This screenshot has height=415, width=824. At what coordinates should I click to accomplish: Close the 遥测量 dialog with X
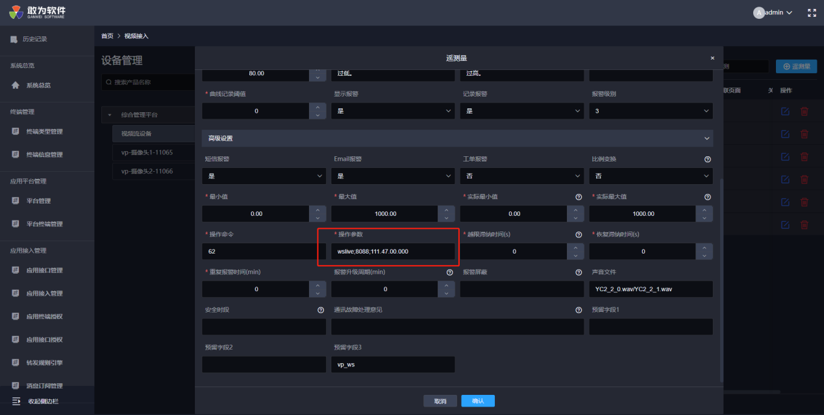click(712, 58)
